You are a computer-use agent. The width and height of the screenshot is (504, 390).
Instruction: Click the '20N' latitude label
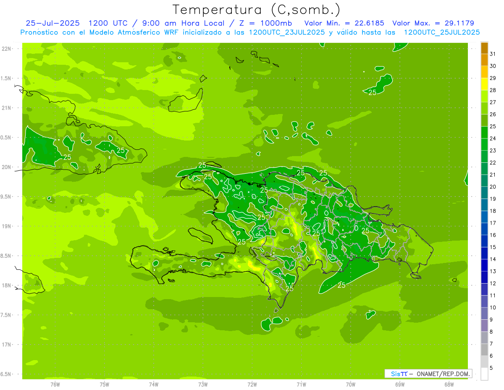(x=7, y=167)
